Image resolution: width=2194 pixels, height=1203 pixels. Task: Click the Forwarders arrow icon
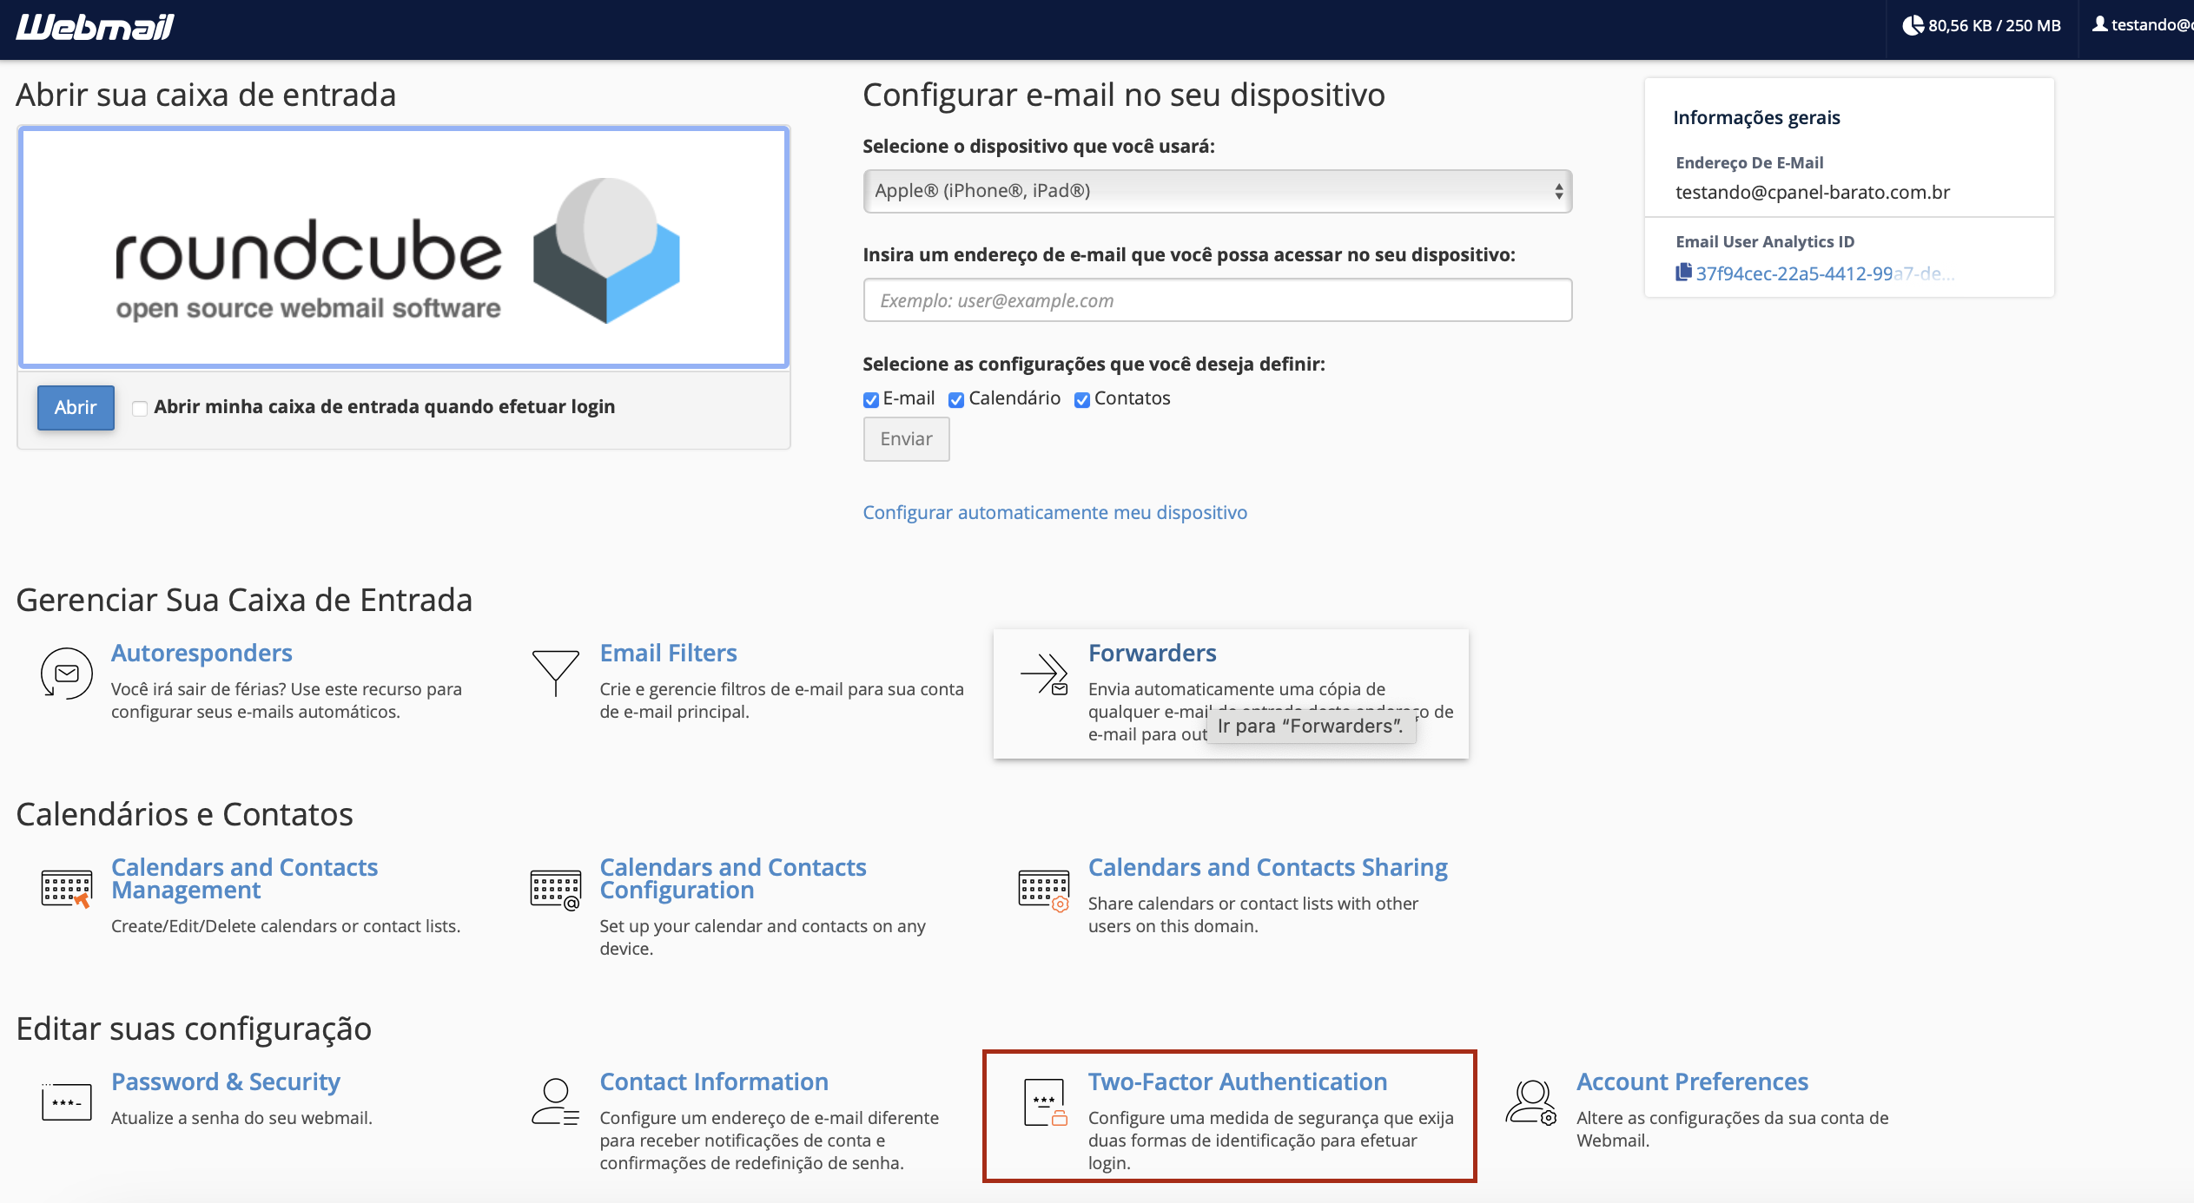coord(1044,674)
